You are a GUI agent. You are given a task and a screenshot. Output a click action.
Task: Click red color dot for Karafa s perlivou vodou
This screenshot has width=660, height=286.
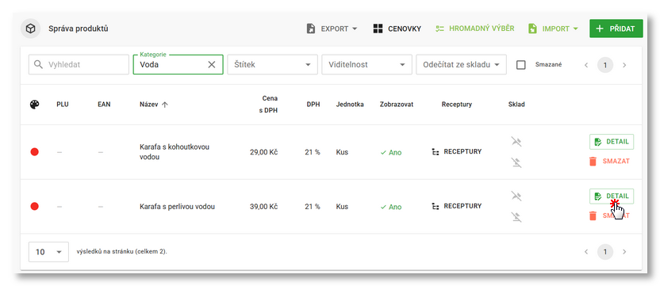coord(35,206)
